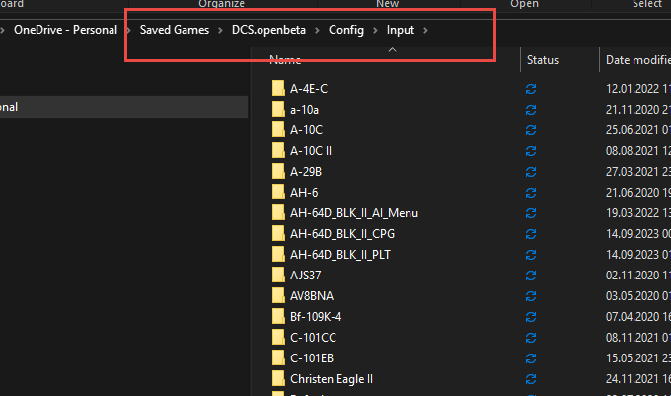Select the C-101EB folder name

click(x=312, y=358)
